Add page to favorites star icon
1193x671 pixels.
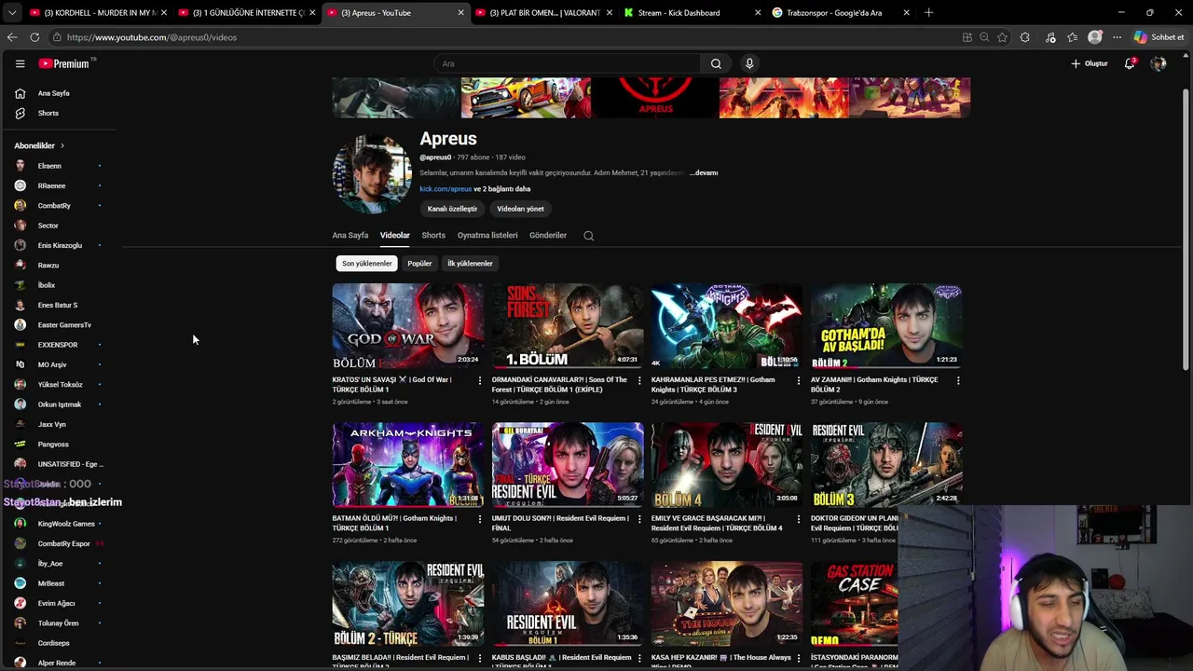(1002, 37)
